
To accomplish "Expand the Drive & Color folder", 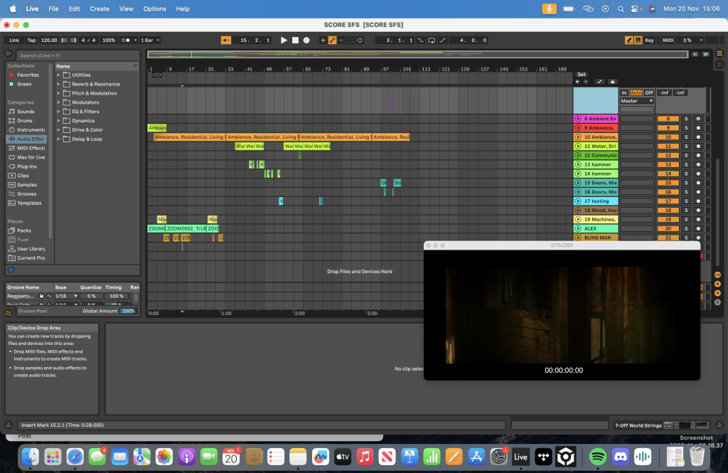I will 59,130.
